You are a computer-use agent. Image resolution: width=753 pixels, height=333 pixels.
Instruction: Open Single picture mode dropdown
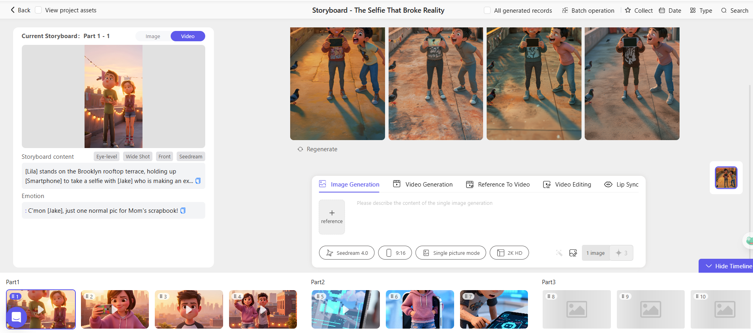pyautogui.click(x=451, y=253)
